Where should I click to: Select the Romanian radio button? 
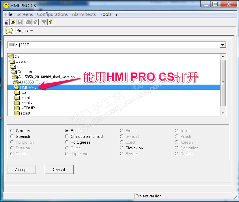(176, 148)
